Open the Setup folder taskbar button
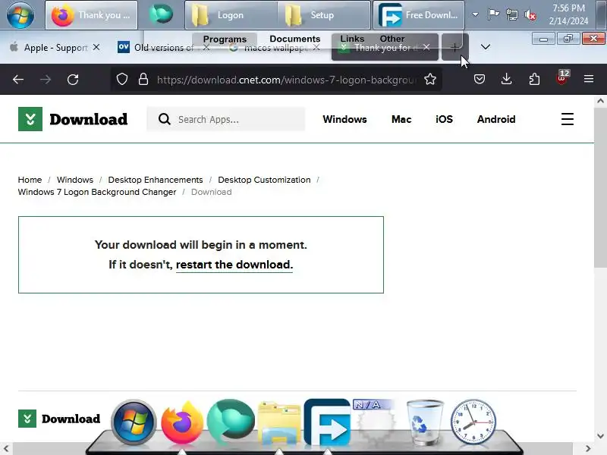 click(x=324, y=15)
